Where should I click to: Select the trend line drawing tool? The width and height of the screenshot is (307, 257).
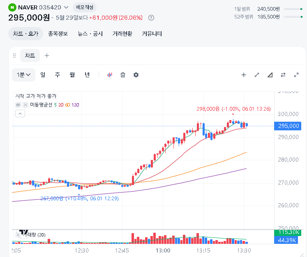(x=257, y=75)
